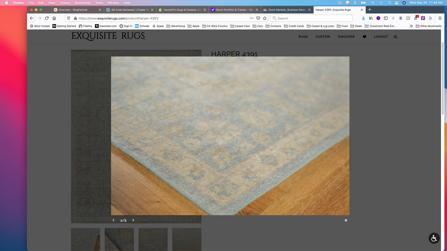Click the RUGS navigation link
The image size is (447, 251).
click(303, 37)
